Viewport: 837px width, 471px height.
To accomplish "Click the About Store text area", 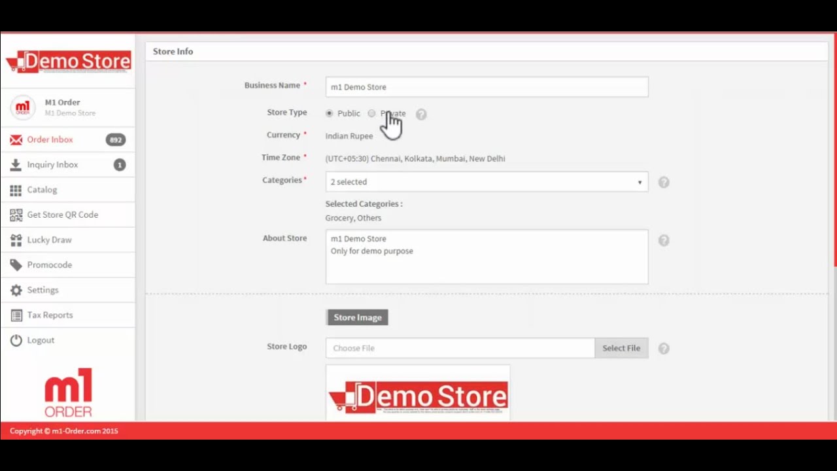I will click(x=487, y=256).
